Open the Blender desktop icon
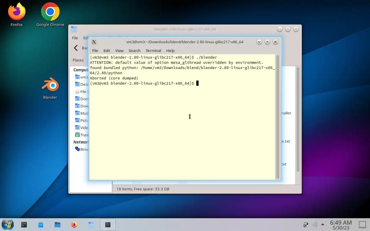Image resolution: width=370 pixels, height=231 pixels. (x=50, y=88)
